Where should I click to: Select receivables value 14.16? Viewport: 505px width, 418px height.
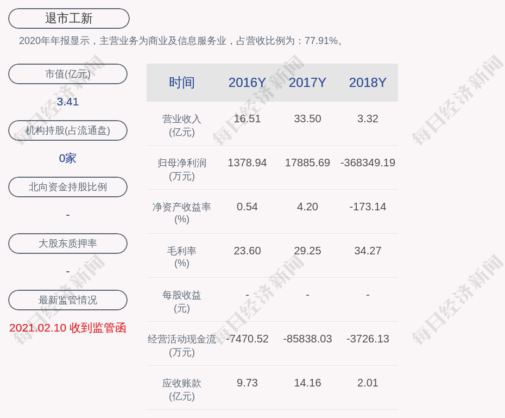307,383
